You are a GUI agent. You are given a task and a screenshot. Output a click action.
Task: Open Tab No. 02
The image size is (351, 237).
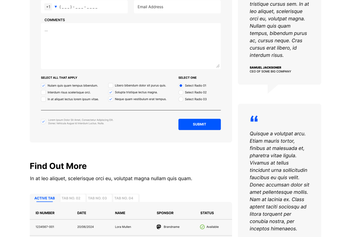point(71,198)
